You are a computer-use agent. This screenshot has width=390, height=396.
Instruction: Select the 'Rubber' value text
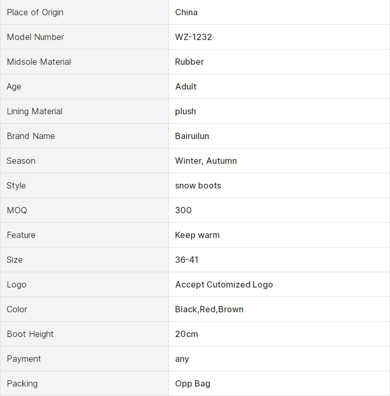pos(189,62)
